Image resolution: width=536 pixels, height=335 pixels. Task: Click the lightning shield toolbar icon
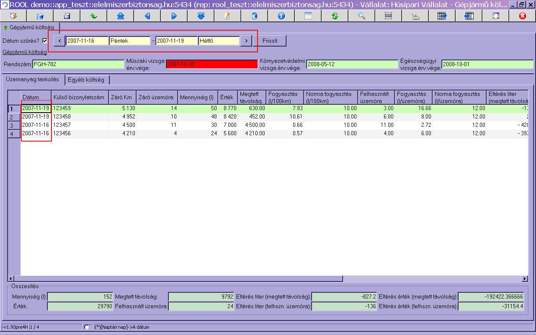point(13,16)
